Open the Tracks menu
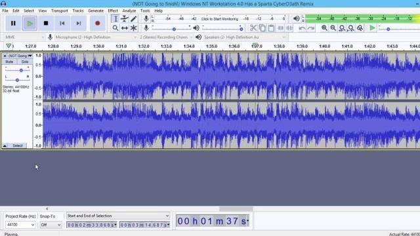The image size is (420, 236). point(78,10)
